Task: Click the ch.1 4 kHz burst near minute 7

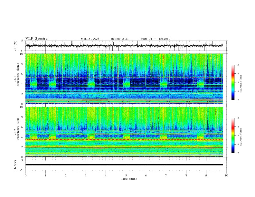Action: pyautogui.click(x=164, y=83)
